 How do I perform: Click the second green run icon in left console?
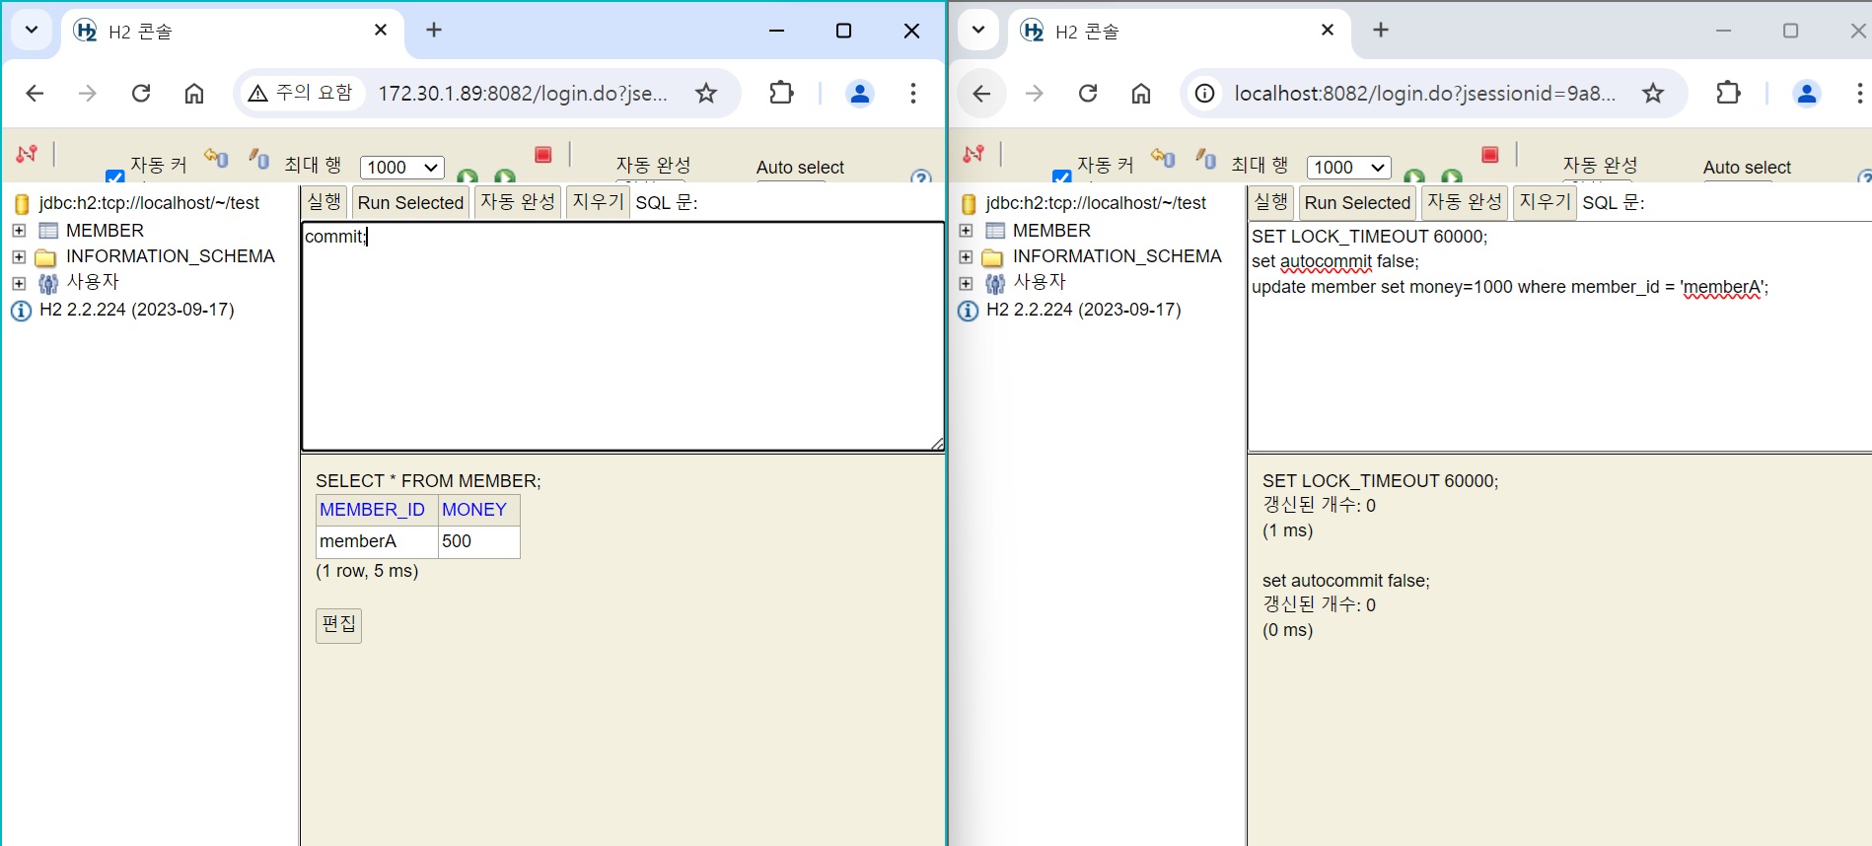click(x=505, y=176)
